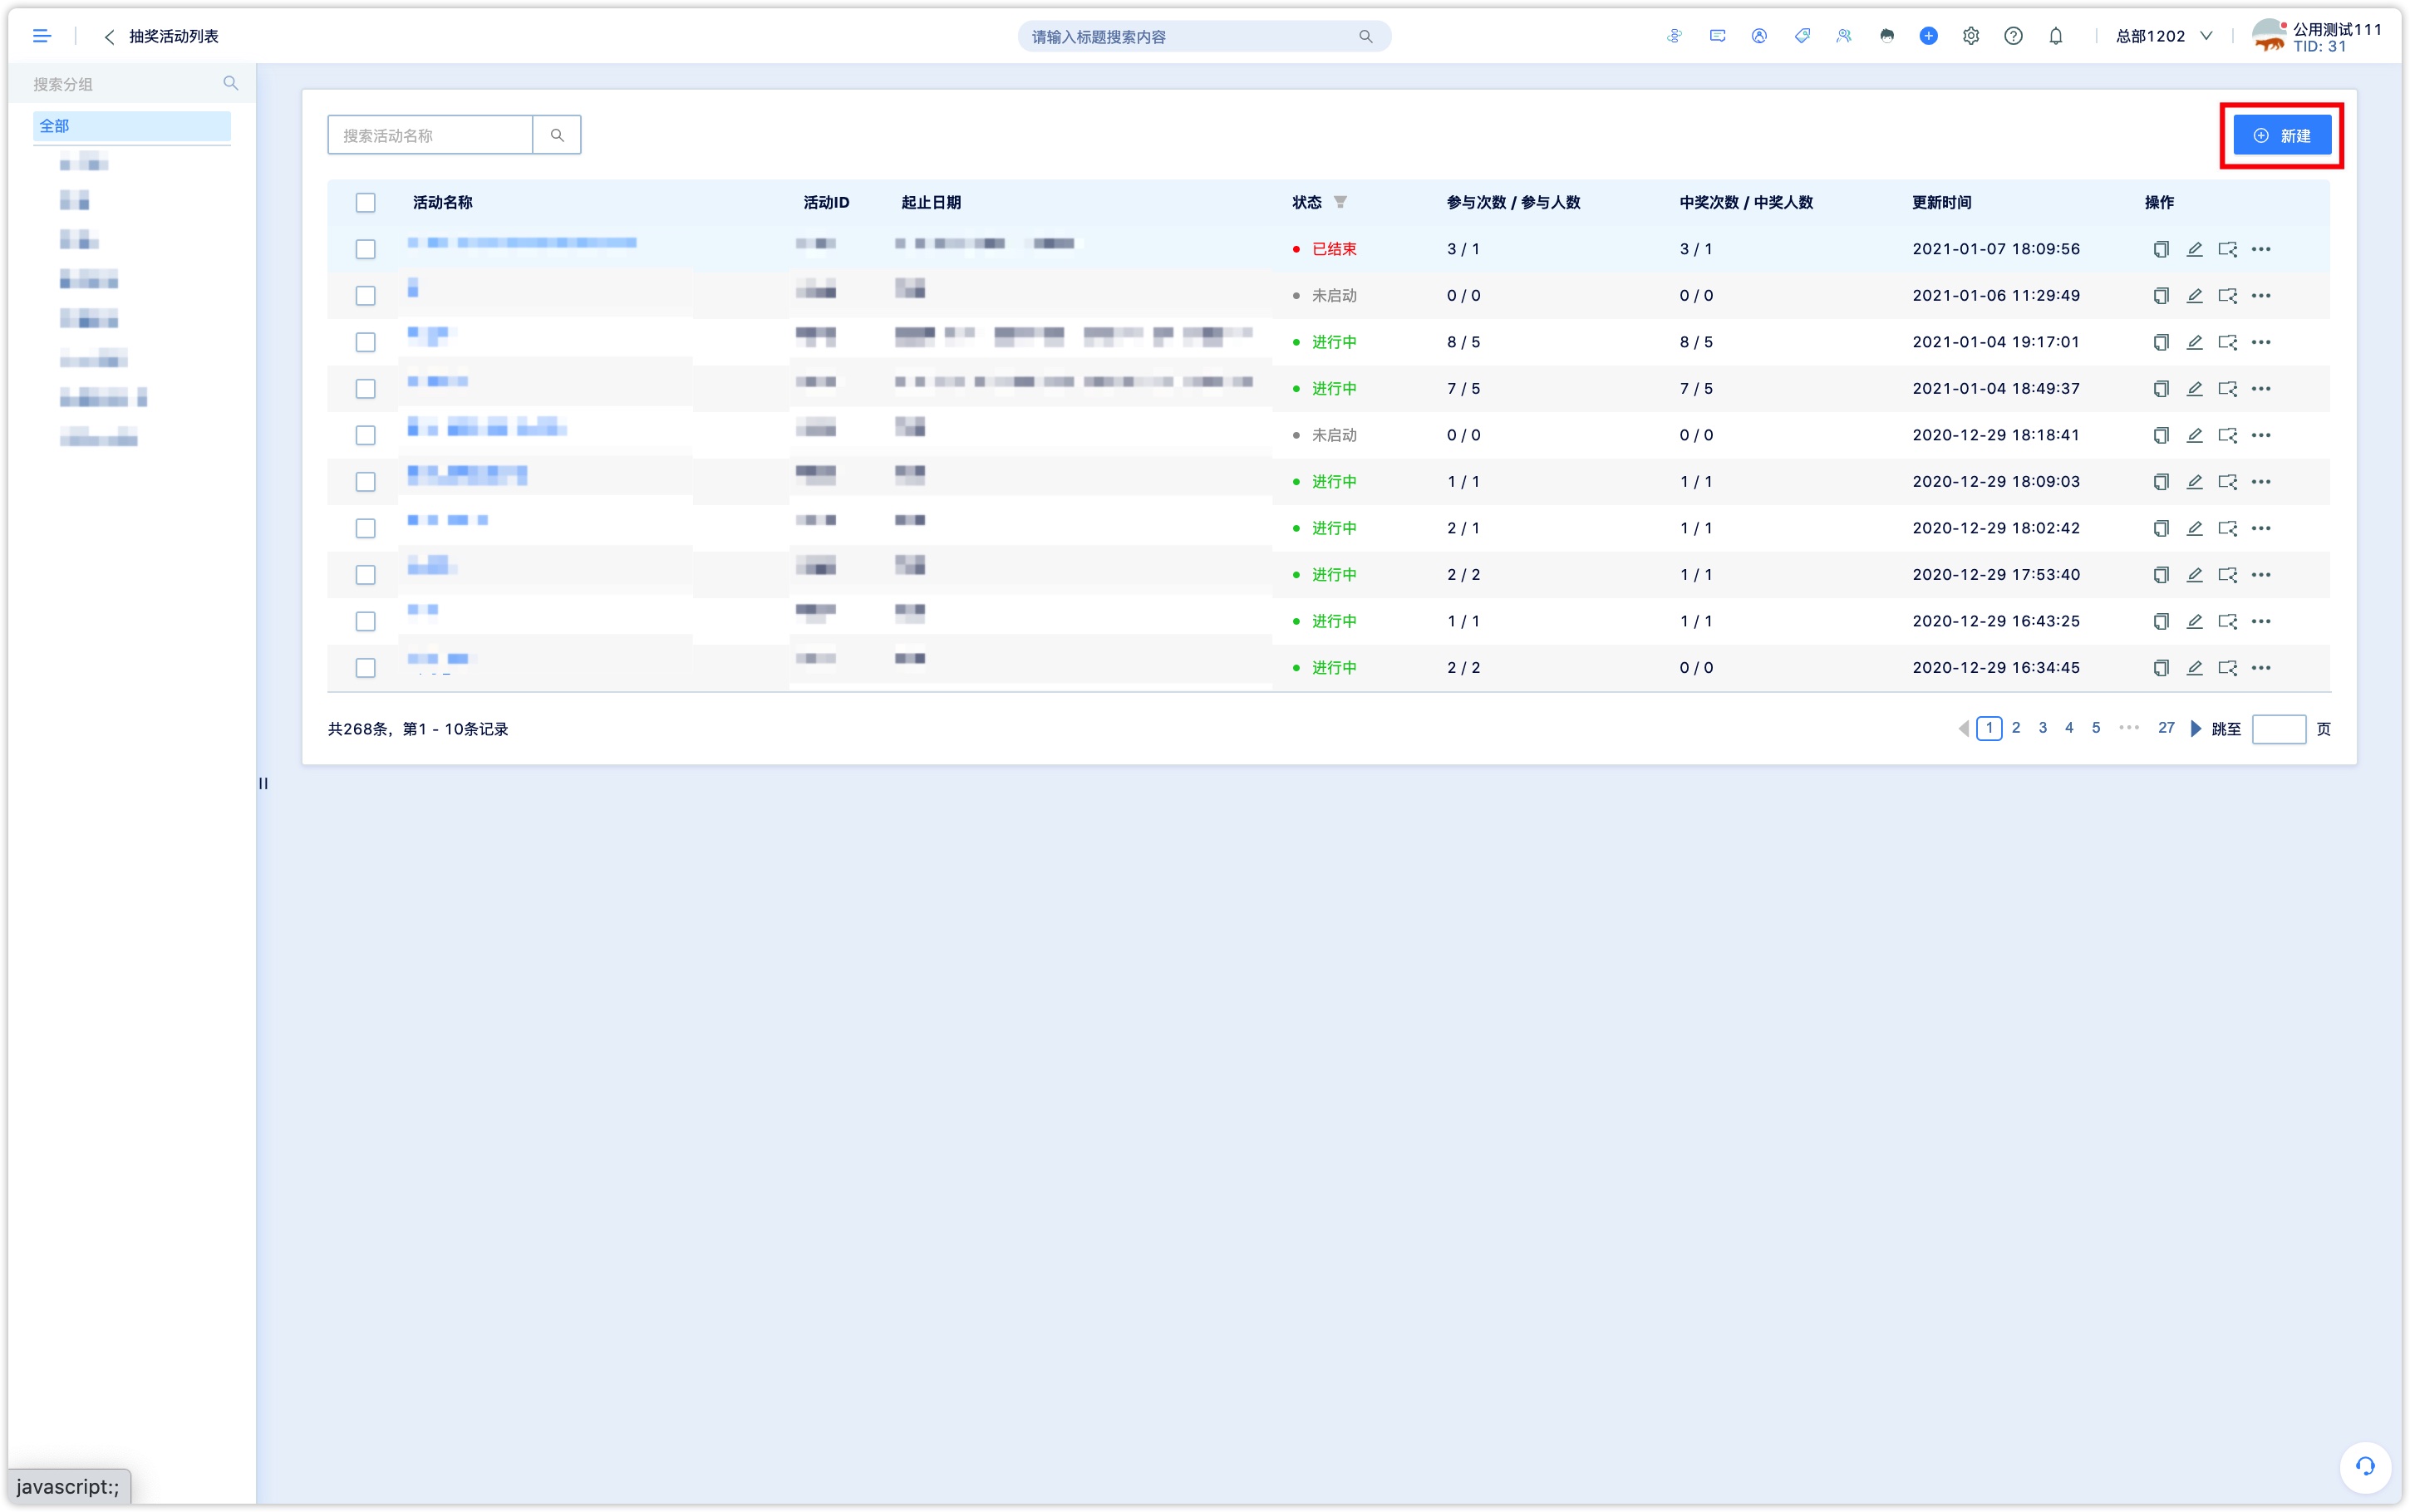Go to previous page arrow
2410x1512 pixels.
click(x=1963, y=728)
